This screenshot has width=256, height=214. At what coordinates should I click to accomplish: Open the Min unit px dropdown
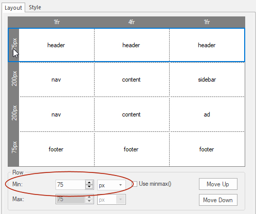tap(112, 185)
